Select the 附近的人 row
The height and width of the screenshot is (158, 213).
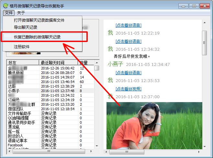[50, 136]
